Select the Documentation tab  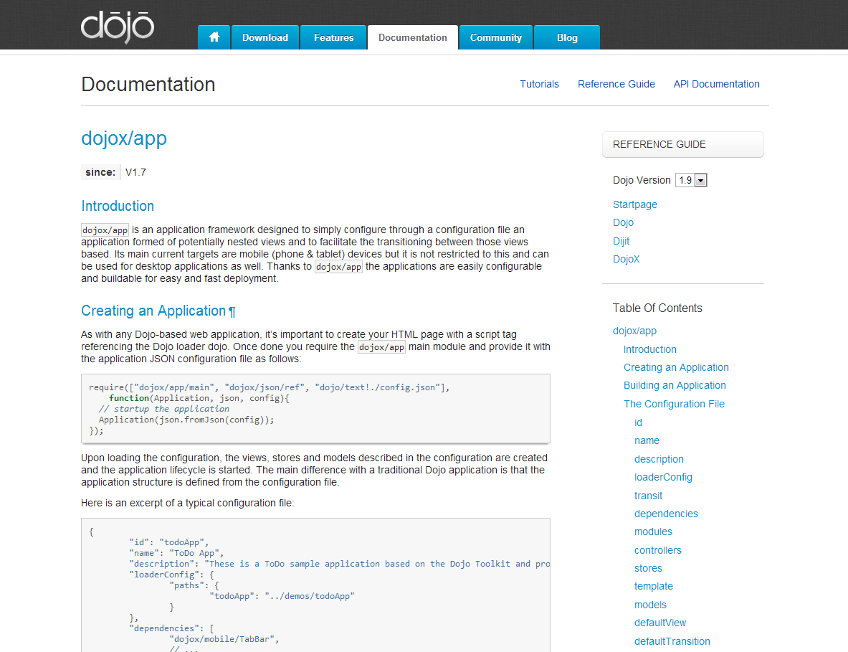point(413,37)
